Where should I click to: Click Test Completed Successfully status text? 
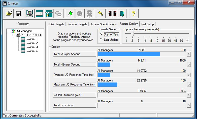point(22,115)
